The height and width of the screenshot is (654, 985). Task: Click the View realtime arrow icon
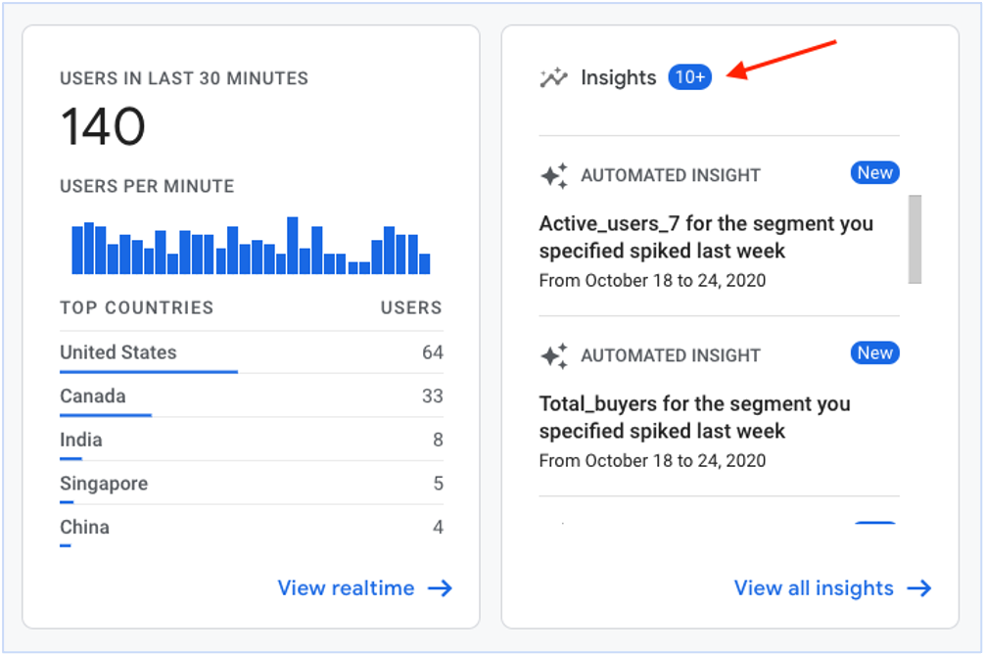[x=441, y=588]
